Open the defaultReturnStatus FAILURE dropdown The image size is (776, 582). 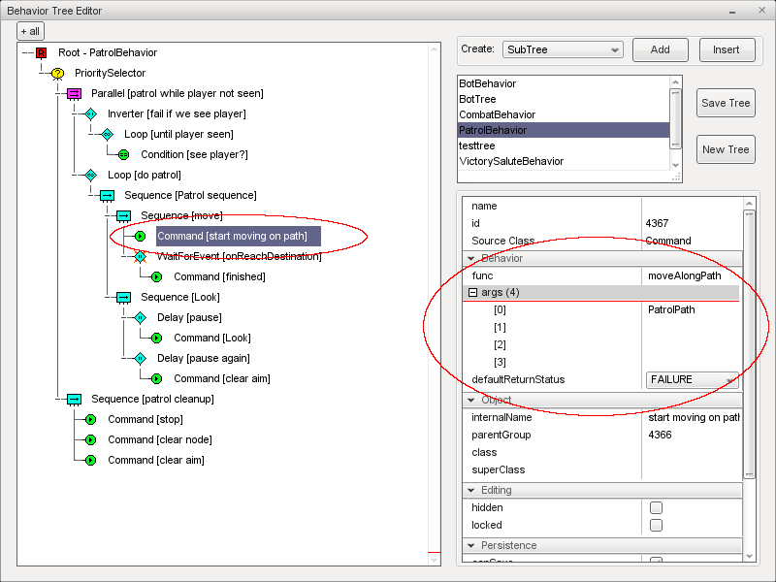coord(692,380)
